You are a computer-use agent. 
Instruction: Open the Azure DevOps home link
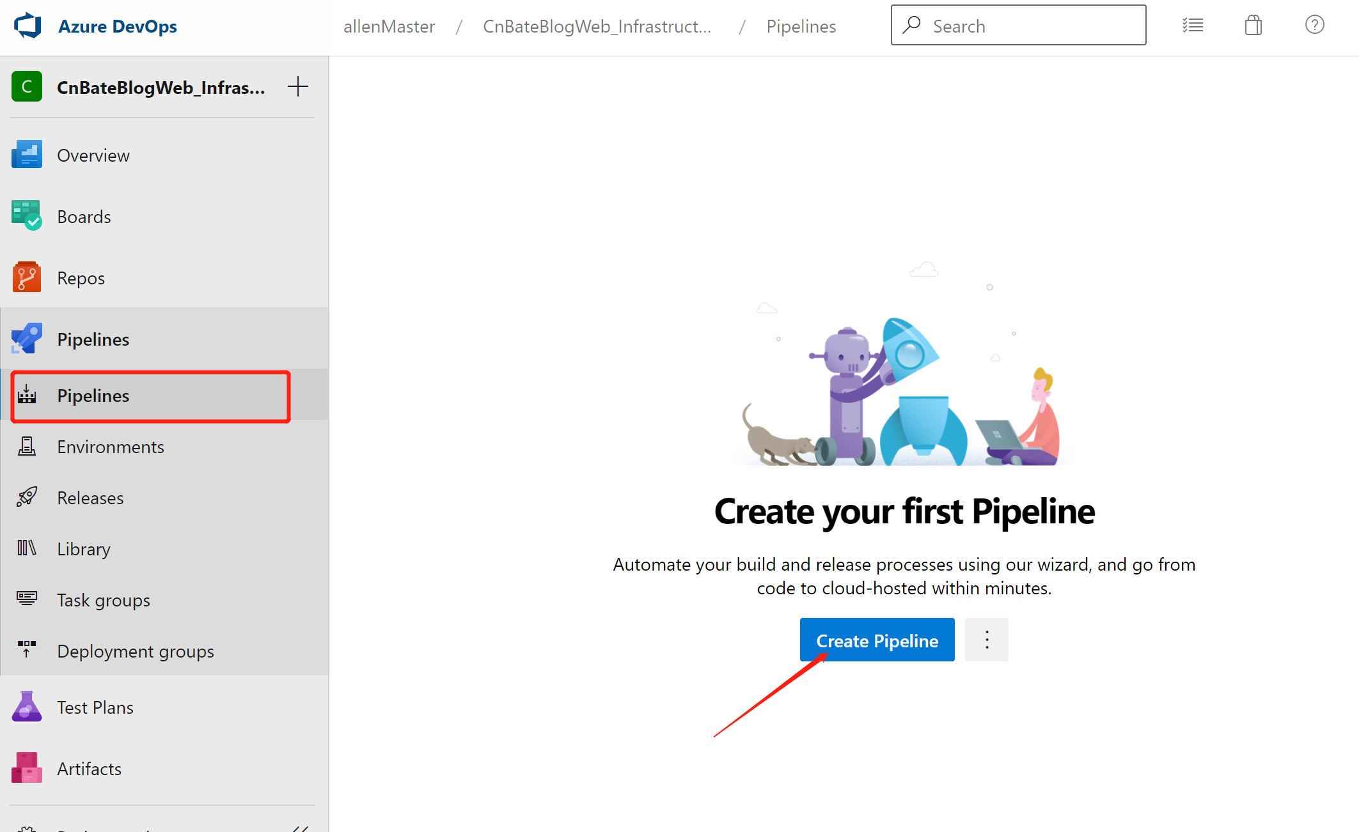(x=118, y=26)
